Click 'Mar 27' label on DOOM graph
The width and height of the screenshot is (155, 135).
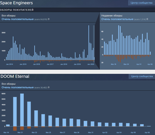[63, 132]
